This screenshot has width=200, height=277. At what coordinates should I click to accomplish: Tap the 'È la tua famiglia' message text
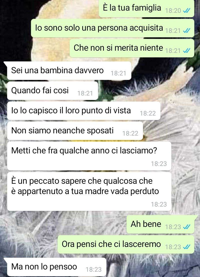point(132,8)
